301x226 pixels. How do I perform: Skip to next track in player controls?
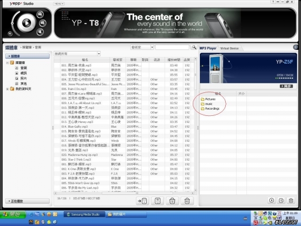[42, 23]
